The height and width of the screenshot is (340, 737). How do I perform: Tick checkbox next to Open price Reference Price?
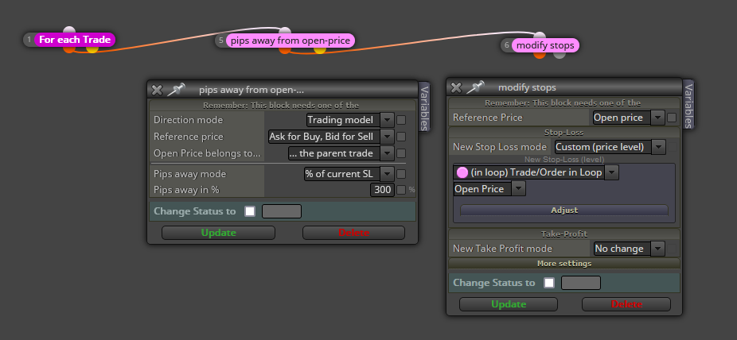673,118
